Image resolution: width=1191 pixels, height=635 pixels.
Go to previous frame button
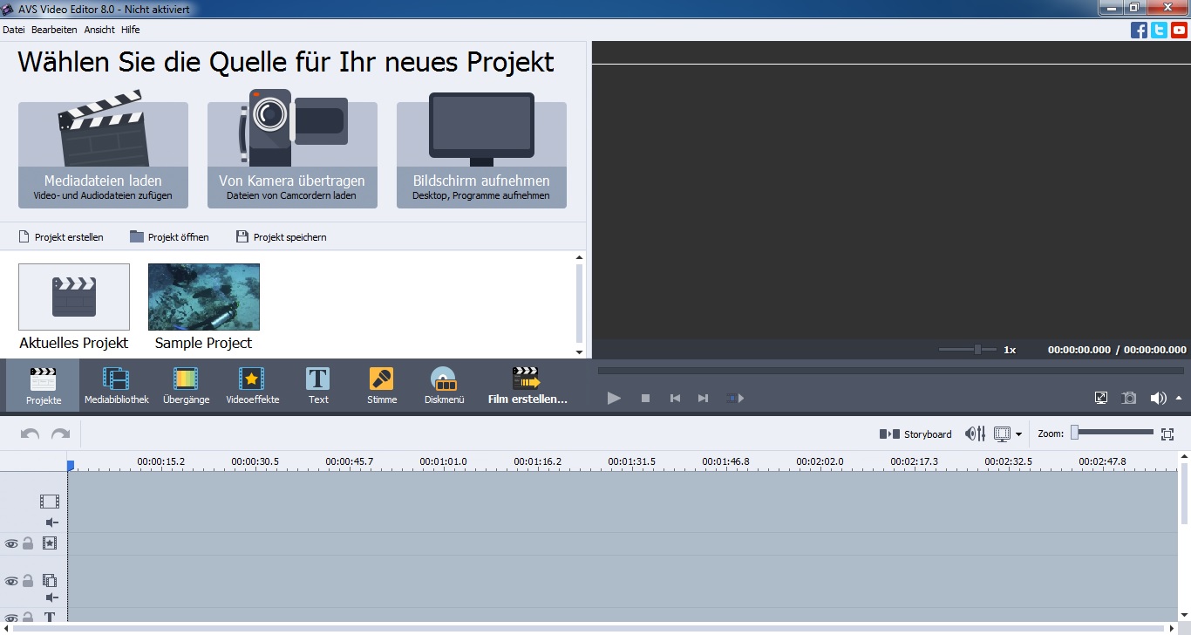tap(675, 398)
